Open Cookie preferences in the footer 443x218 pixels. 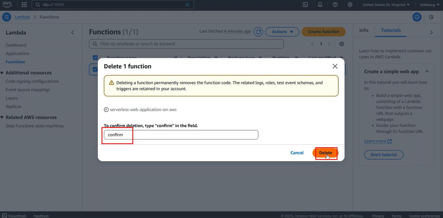click(x=424, y=216)
